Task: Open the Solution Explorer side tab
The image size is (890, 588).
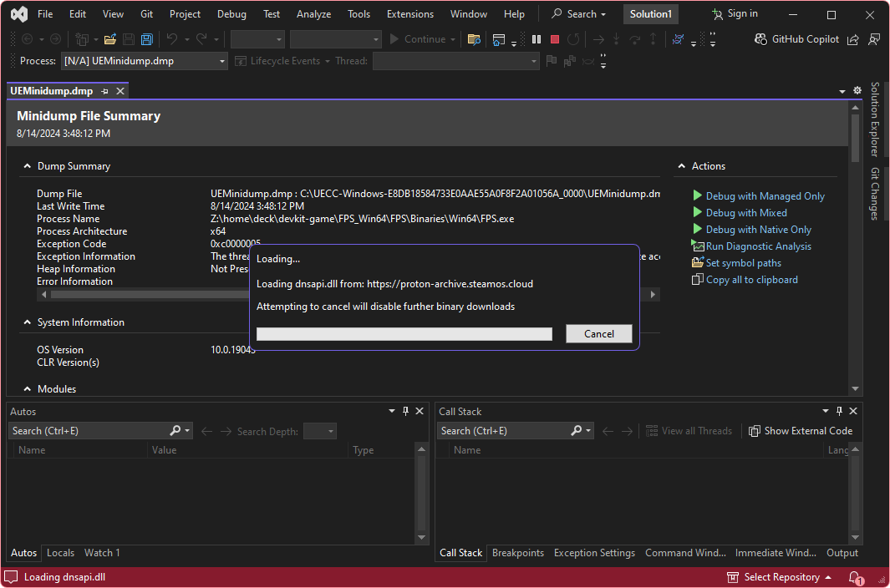Action: 875,119
